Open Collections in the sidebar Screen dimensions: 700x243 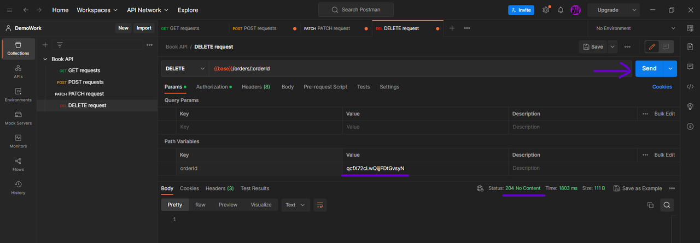18,48
